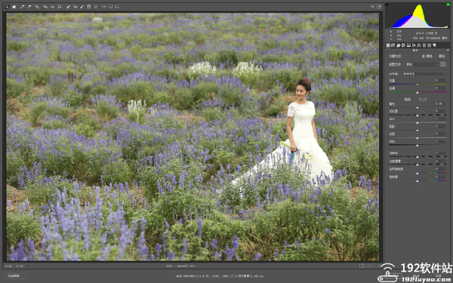The height and width of the screenshot is (283, 453).
Task: Activate the Spot Removal brush tool
Action: pyautogui.click(x=68, y=6)
